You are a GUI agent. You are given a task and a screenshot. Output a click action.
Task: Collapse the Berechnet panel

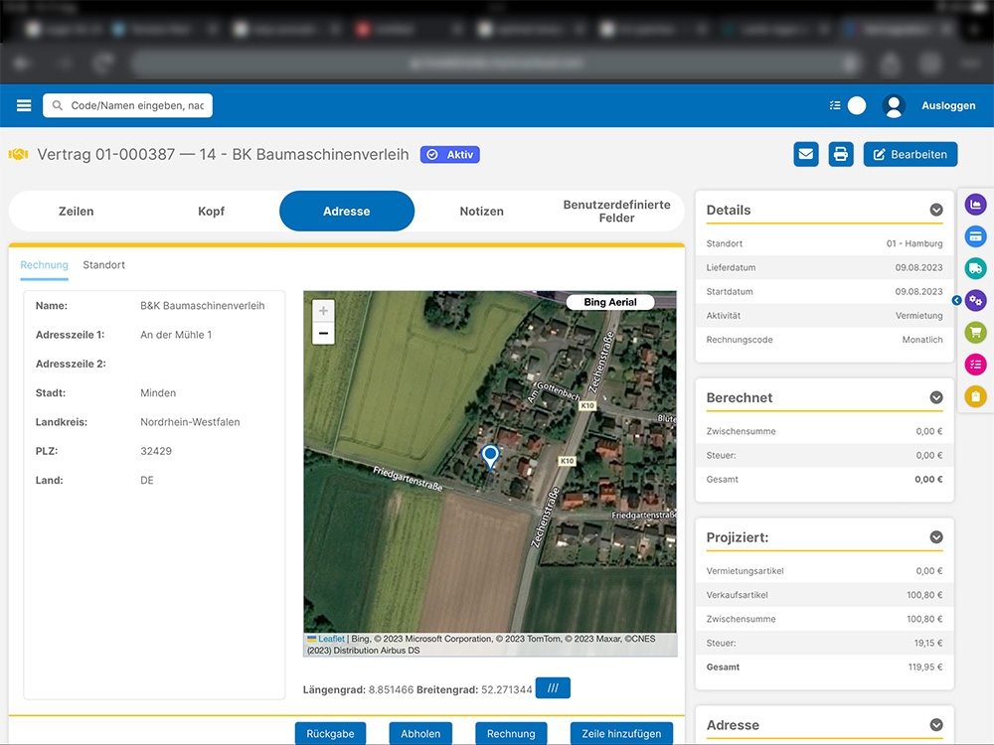tap(936, 397)
